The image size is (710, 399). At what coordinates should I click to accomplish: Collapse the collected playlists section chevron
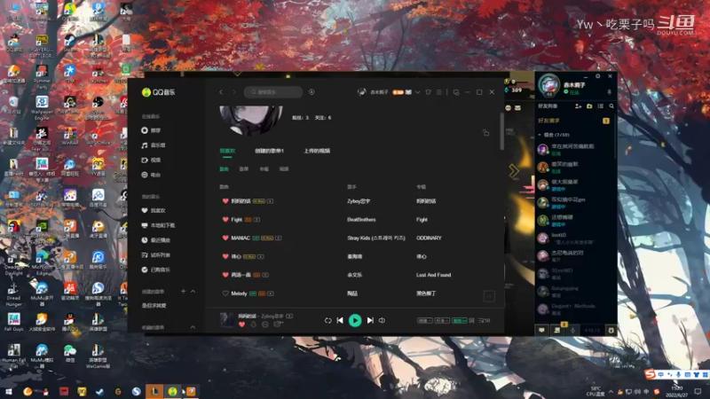[193, 327]
